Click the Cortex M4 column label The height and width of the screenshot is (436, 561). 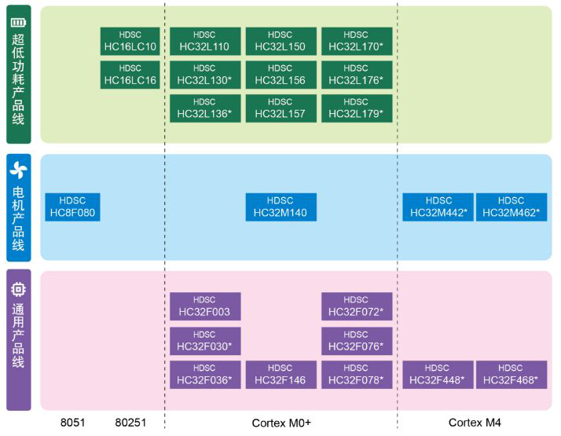point(475,423)
